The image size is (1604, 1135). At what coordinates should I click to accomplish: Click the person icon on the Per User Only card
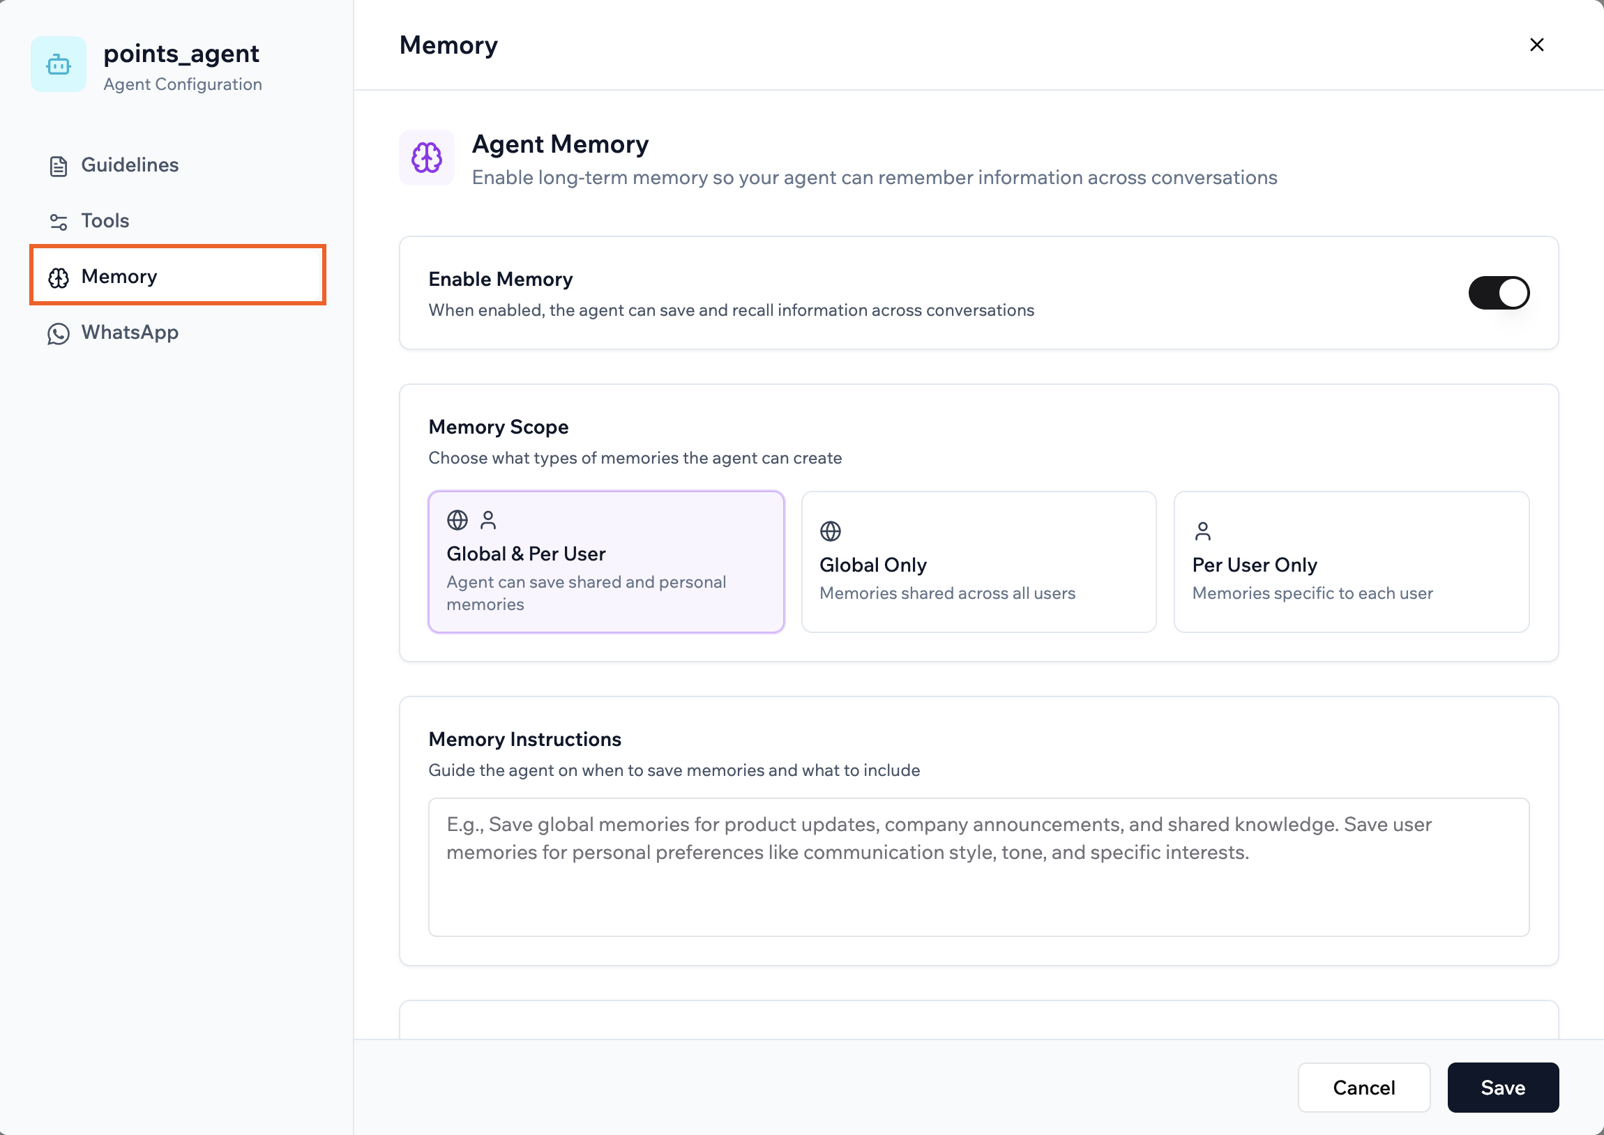pyautogui.click(x=1203, y=531)
